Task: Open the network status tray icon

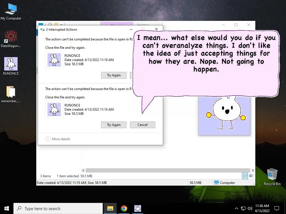Action: pyautogui.click(x=243, y=208)
